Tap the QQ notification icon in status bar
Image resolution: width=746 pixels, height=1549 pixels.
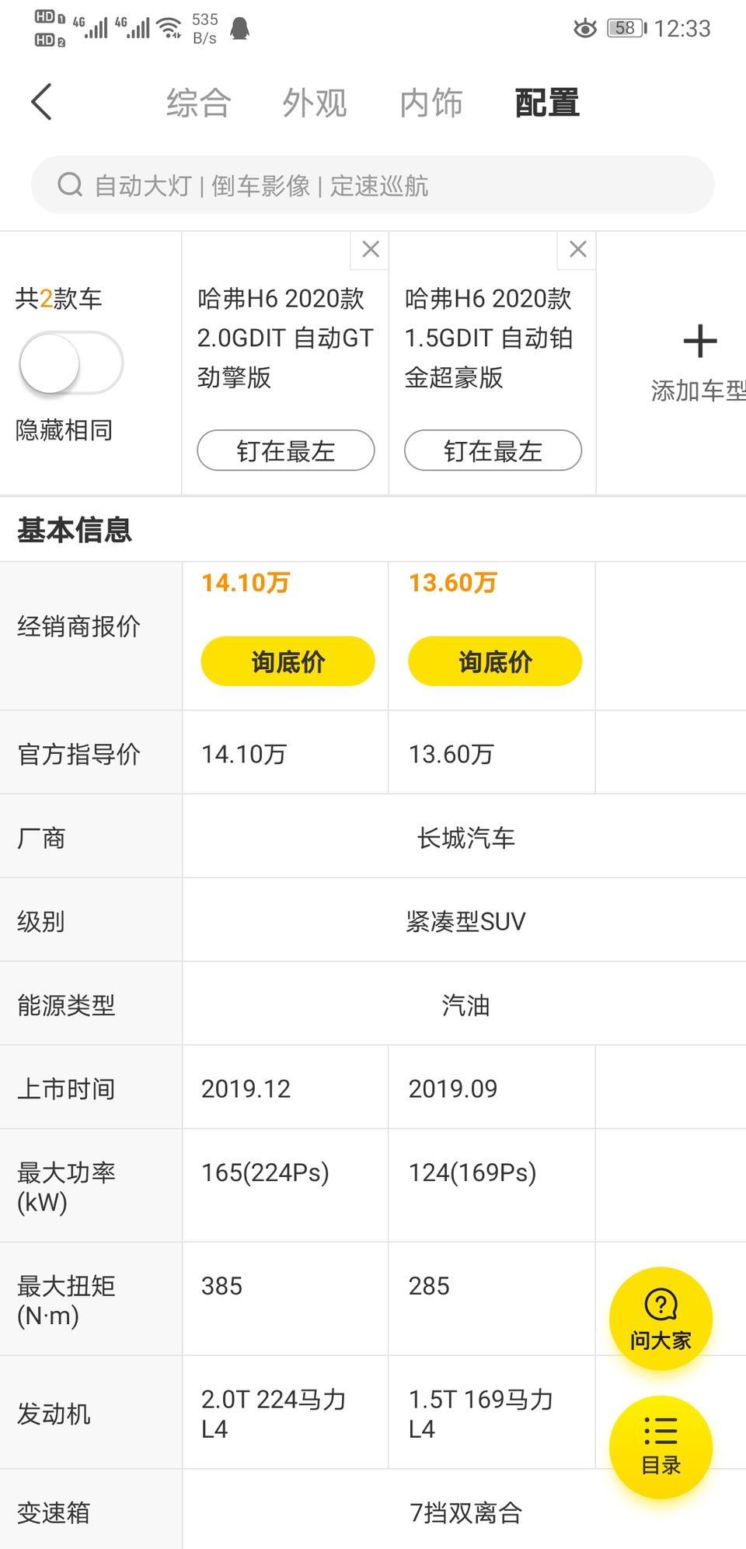240,28
